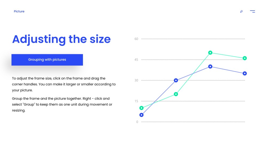
Task: Click the "0" axis label
Action: (137, 122)
